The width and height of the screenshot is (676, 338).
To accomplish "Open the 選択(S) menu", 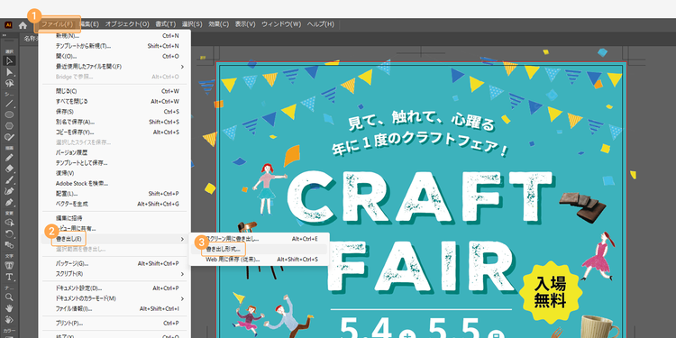I will (x=192, y=24).
